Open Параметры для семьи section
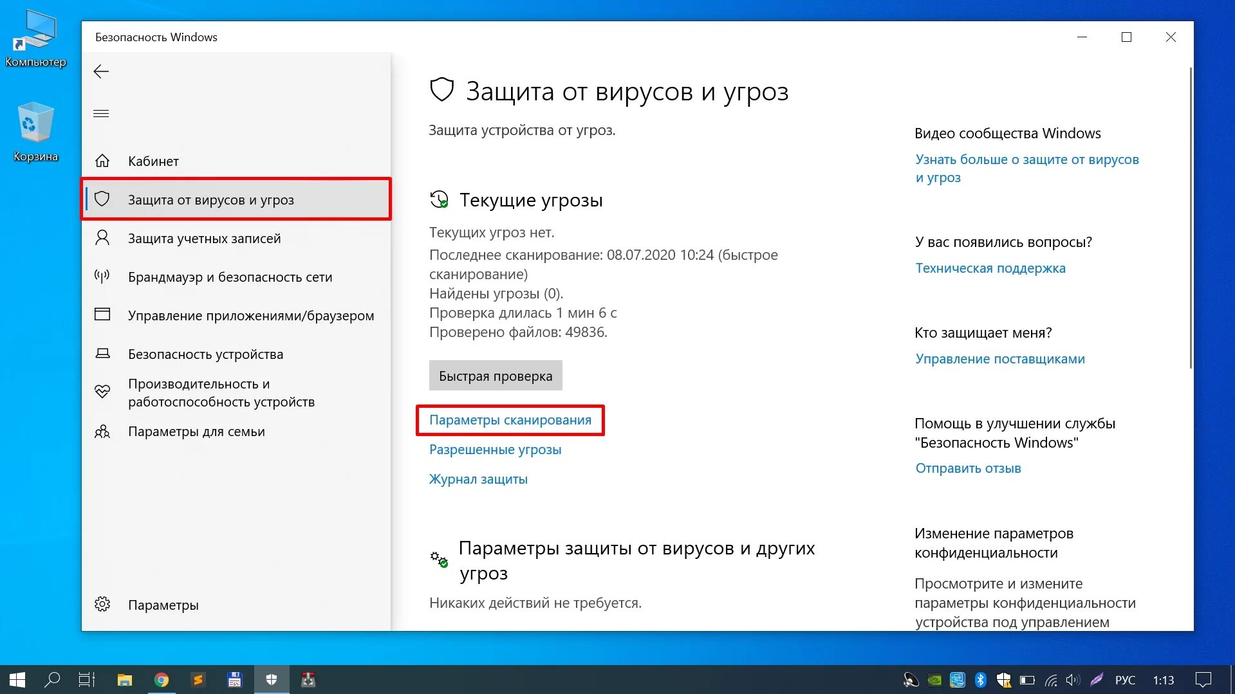 [x=236, y=431]
